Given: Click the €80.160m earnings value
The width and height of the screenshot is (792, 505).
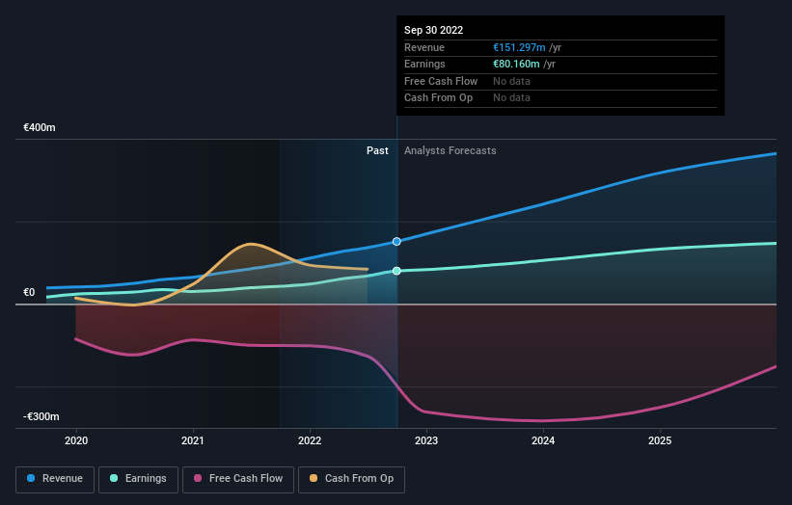Looking at the screenshot, I should coord(516,64).
